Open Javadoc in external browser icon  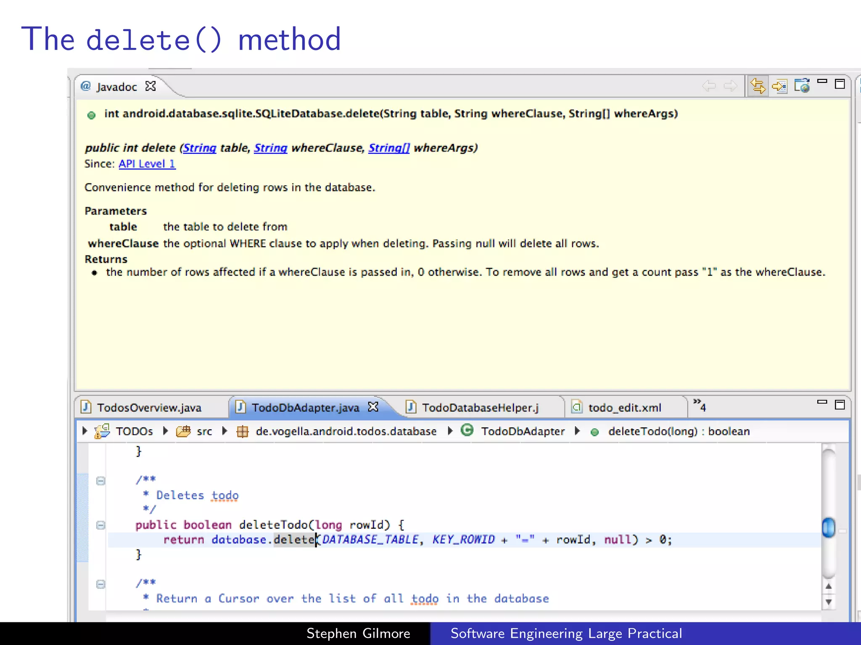pyautogui.click(x=802, y=86)
